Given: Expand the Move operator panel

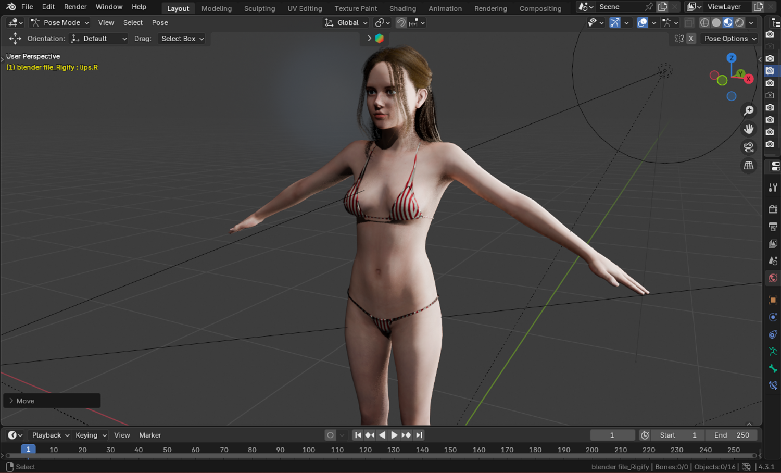Looking at the screenshot, I should tap(52, 401).
